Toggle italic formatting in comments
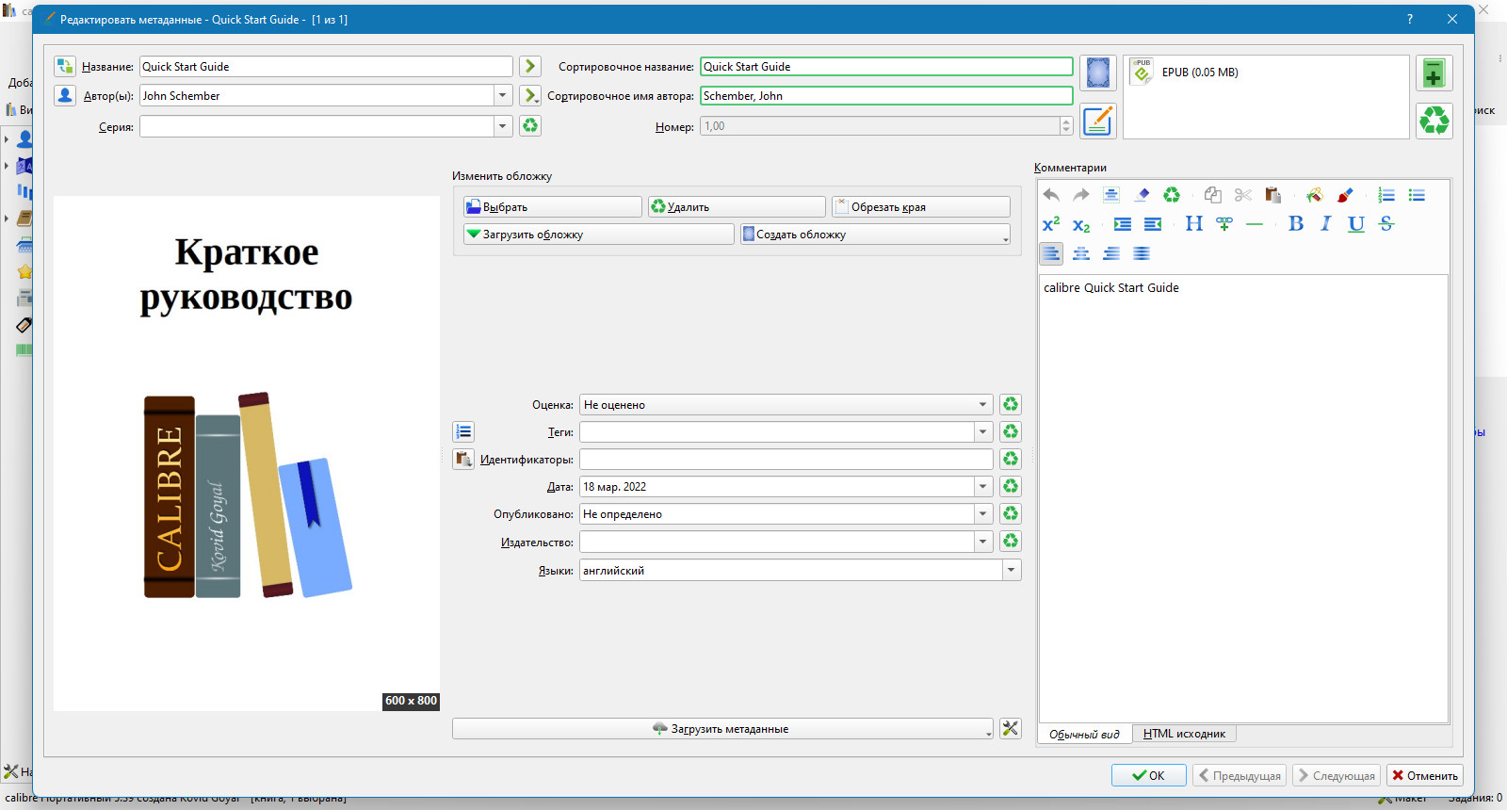The image size is (1507, 810). tap(1326, 224)
